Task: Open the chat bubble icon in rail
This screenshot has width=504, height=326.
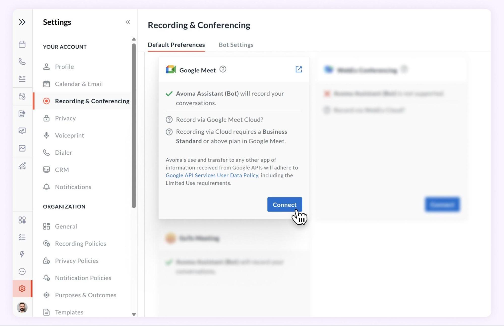Action: 22,272
